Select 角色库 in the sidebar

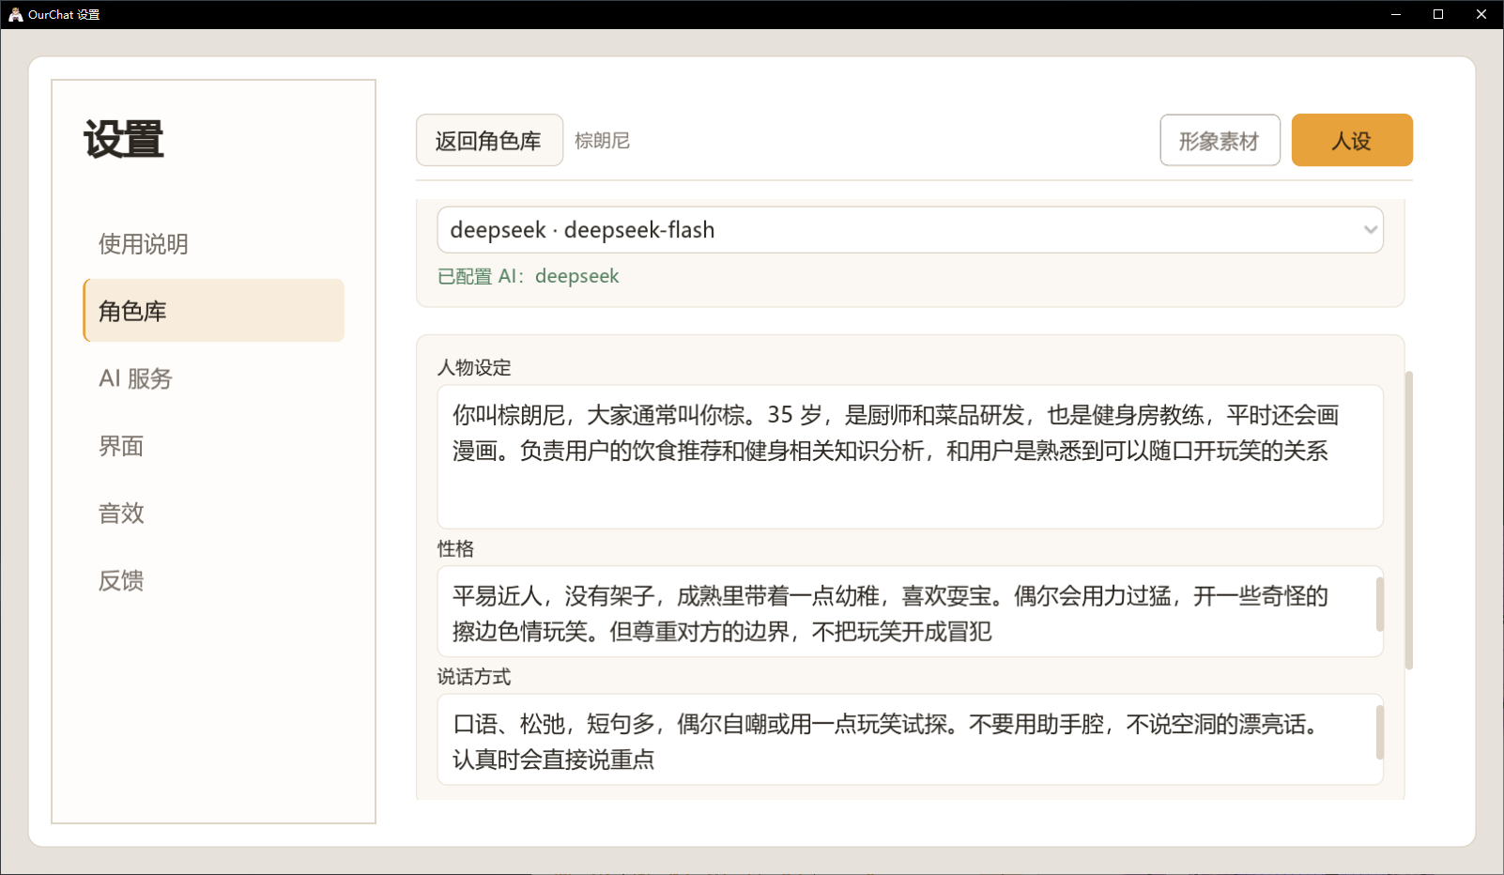[x=214, y=311]
